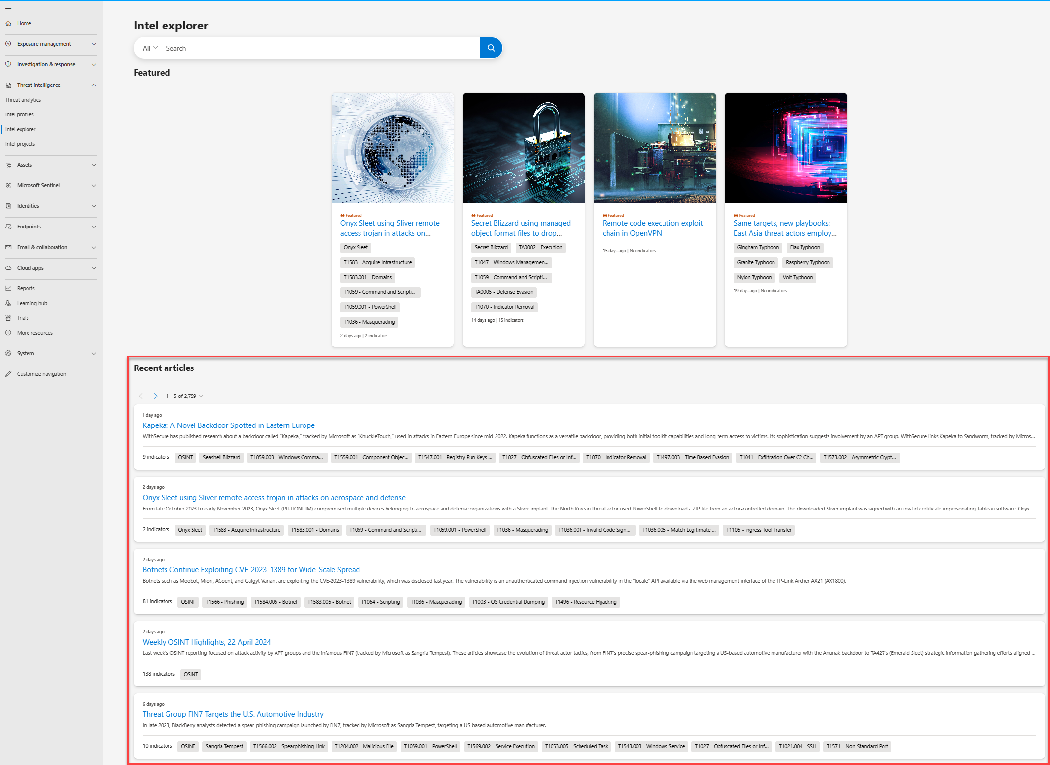The width and height of the screenshot is (1050, 765).
Task: Click the Sangria Tempest tag
Action: click(x=224, y=746)
